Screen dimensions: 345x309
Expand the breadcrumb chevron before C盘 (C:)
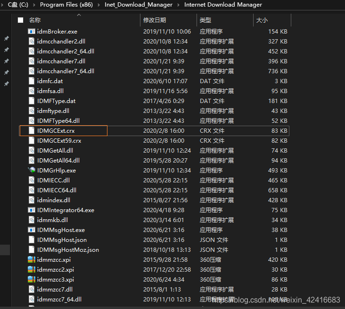click(x=2, y=5)
